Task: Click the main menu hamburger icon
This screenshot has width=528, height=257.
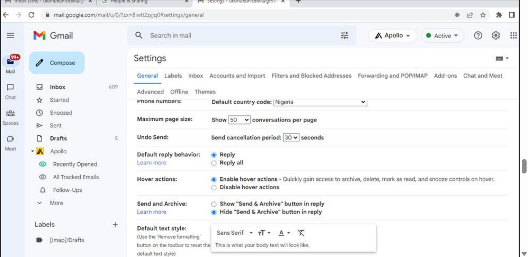Action: coord(10,35)
